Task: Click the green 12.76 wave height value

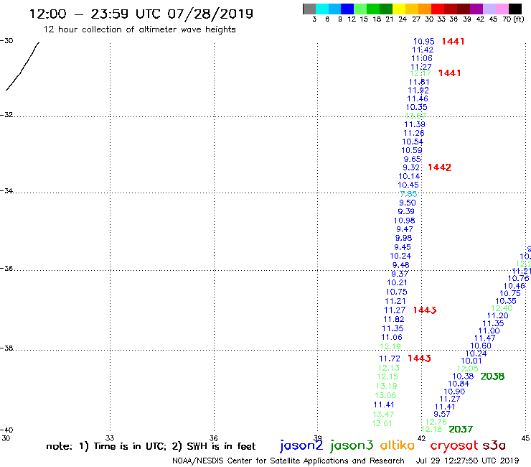Action: 436,422
